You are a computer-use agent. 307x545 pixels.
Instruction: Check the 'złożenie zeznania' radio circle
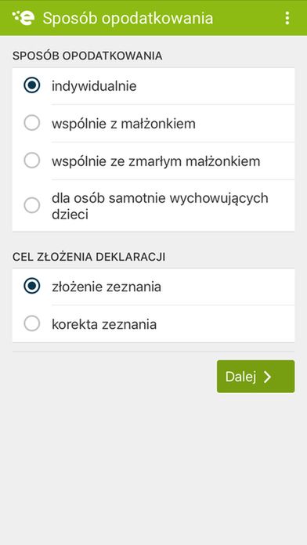pyautogui.click(x=31, y=286)
